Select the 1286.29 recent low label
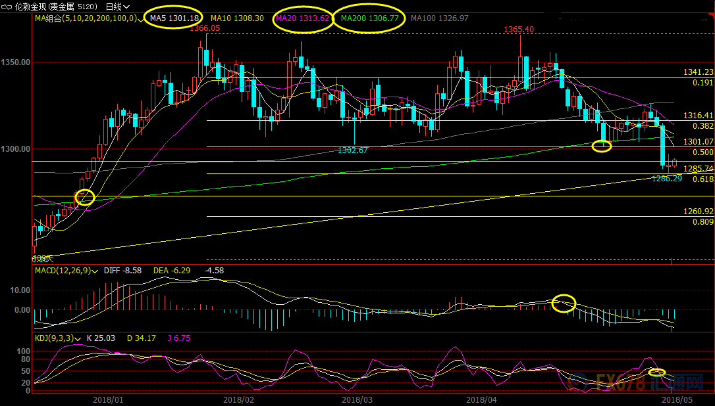Viewport: 715px width, 406px height. coord(666,178)
